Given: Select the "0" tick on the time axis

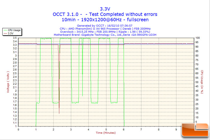Looking at the screenshot, I should (18, 130).
